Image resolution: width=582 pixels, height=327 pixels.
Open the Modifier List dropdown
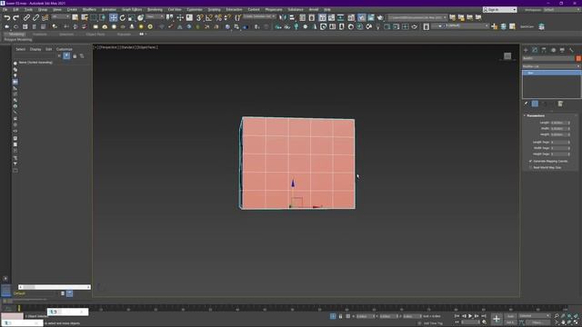click(551, 66)
